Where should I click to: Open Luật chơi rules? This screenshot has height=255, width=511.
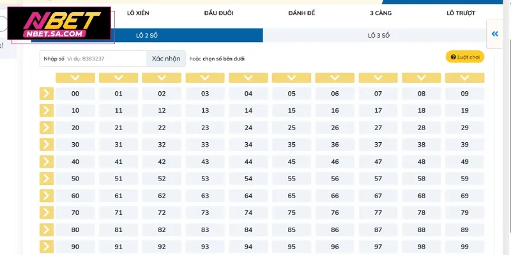(x=465, y=57)
